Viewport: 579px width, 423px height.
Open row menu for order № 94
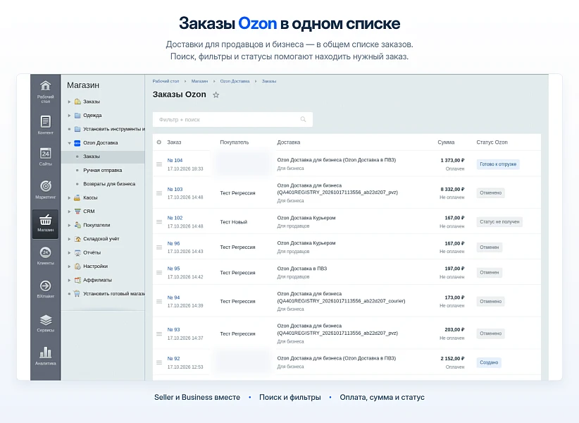159,302
